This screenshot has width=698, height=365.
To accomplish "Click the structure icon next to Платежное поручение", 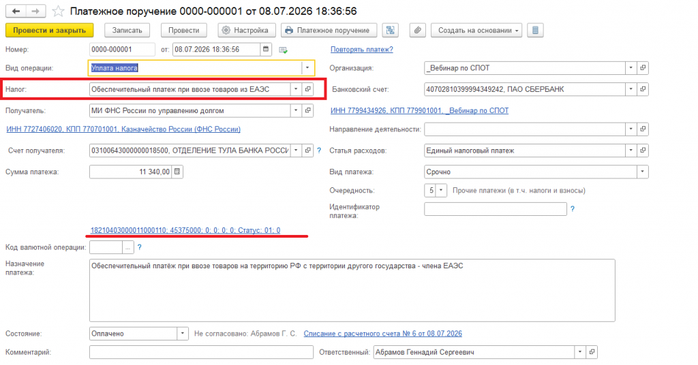I will click(391, 30).
